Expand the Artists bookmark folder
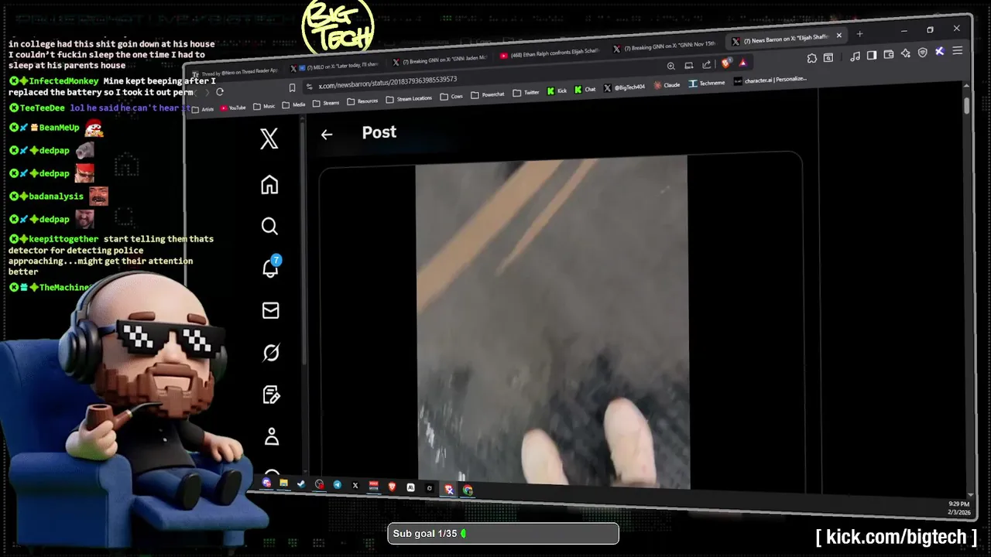The width and height of the screenshot is (991, 557). pyautogui.click(x=203, y=109)
